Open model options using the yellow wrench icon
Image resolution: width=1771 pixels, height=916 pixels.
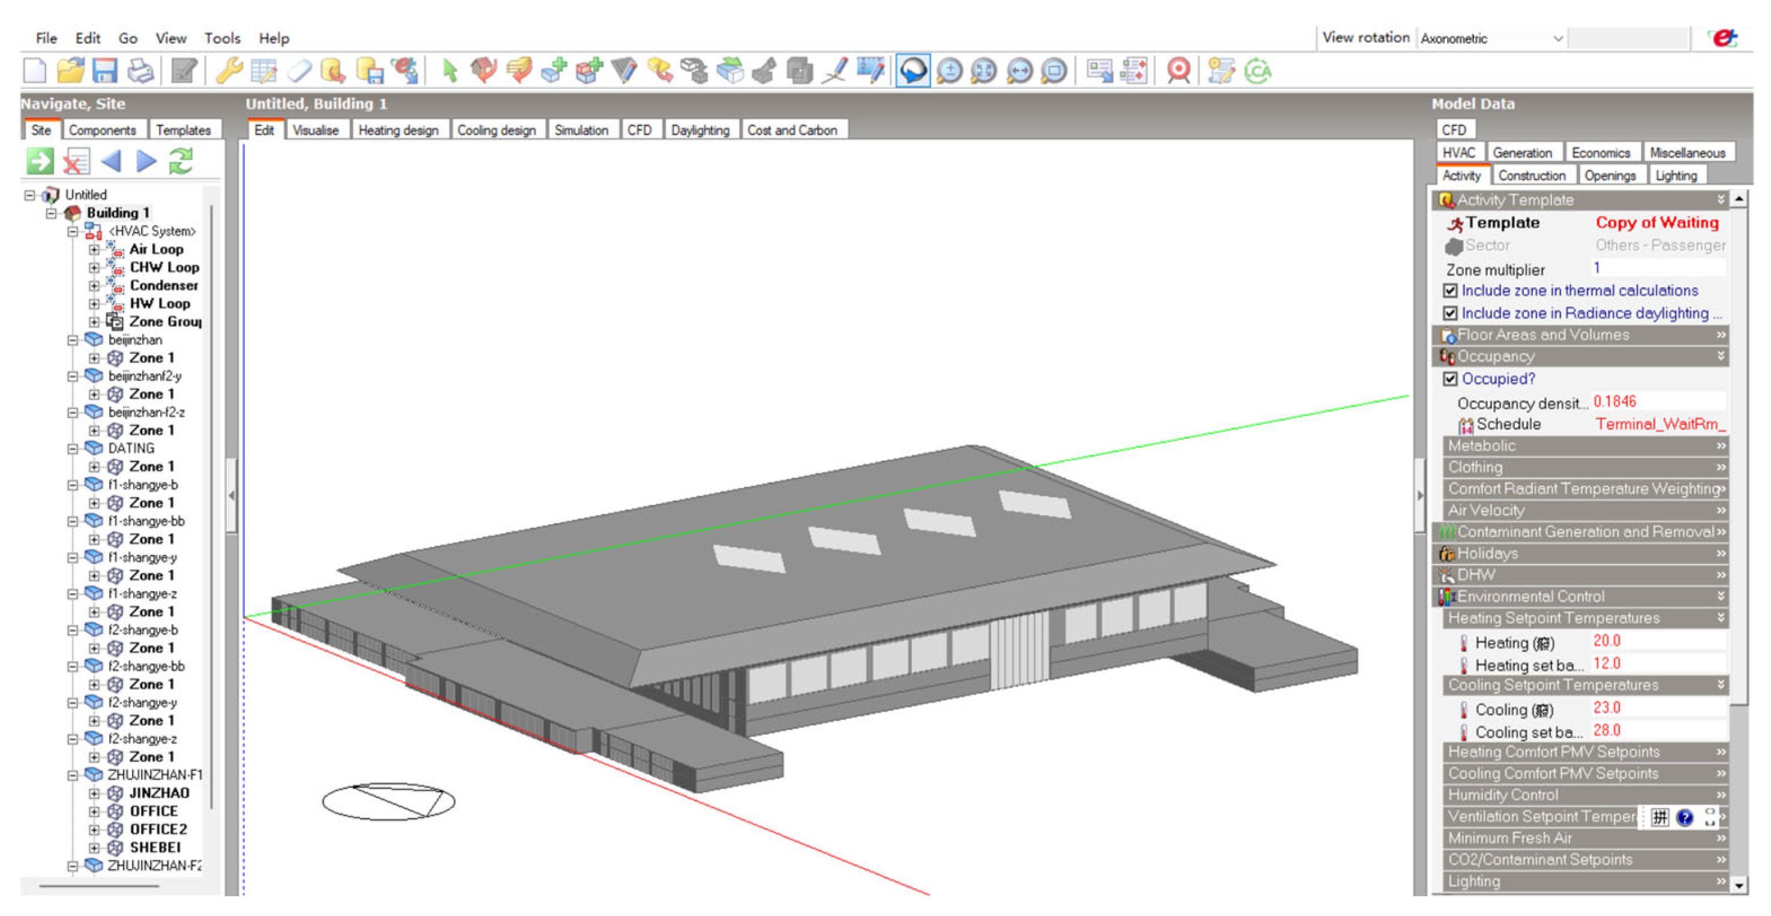pos(229,71)
